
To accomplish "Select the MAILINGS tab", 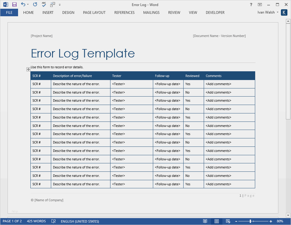I will pyautogui.click(x=151, y=13).
